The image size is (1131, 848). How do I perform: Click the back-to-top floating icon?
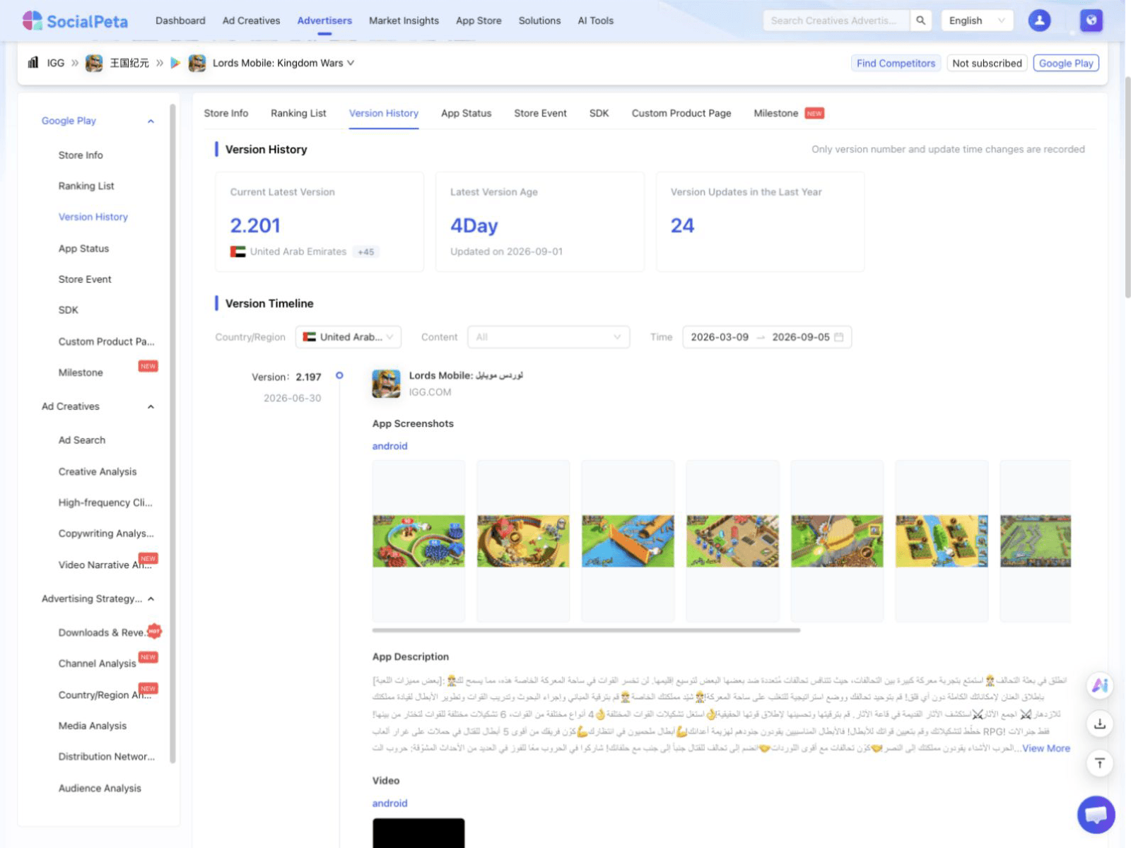1100,763
